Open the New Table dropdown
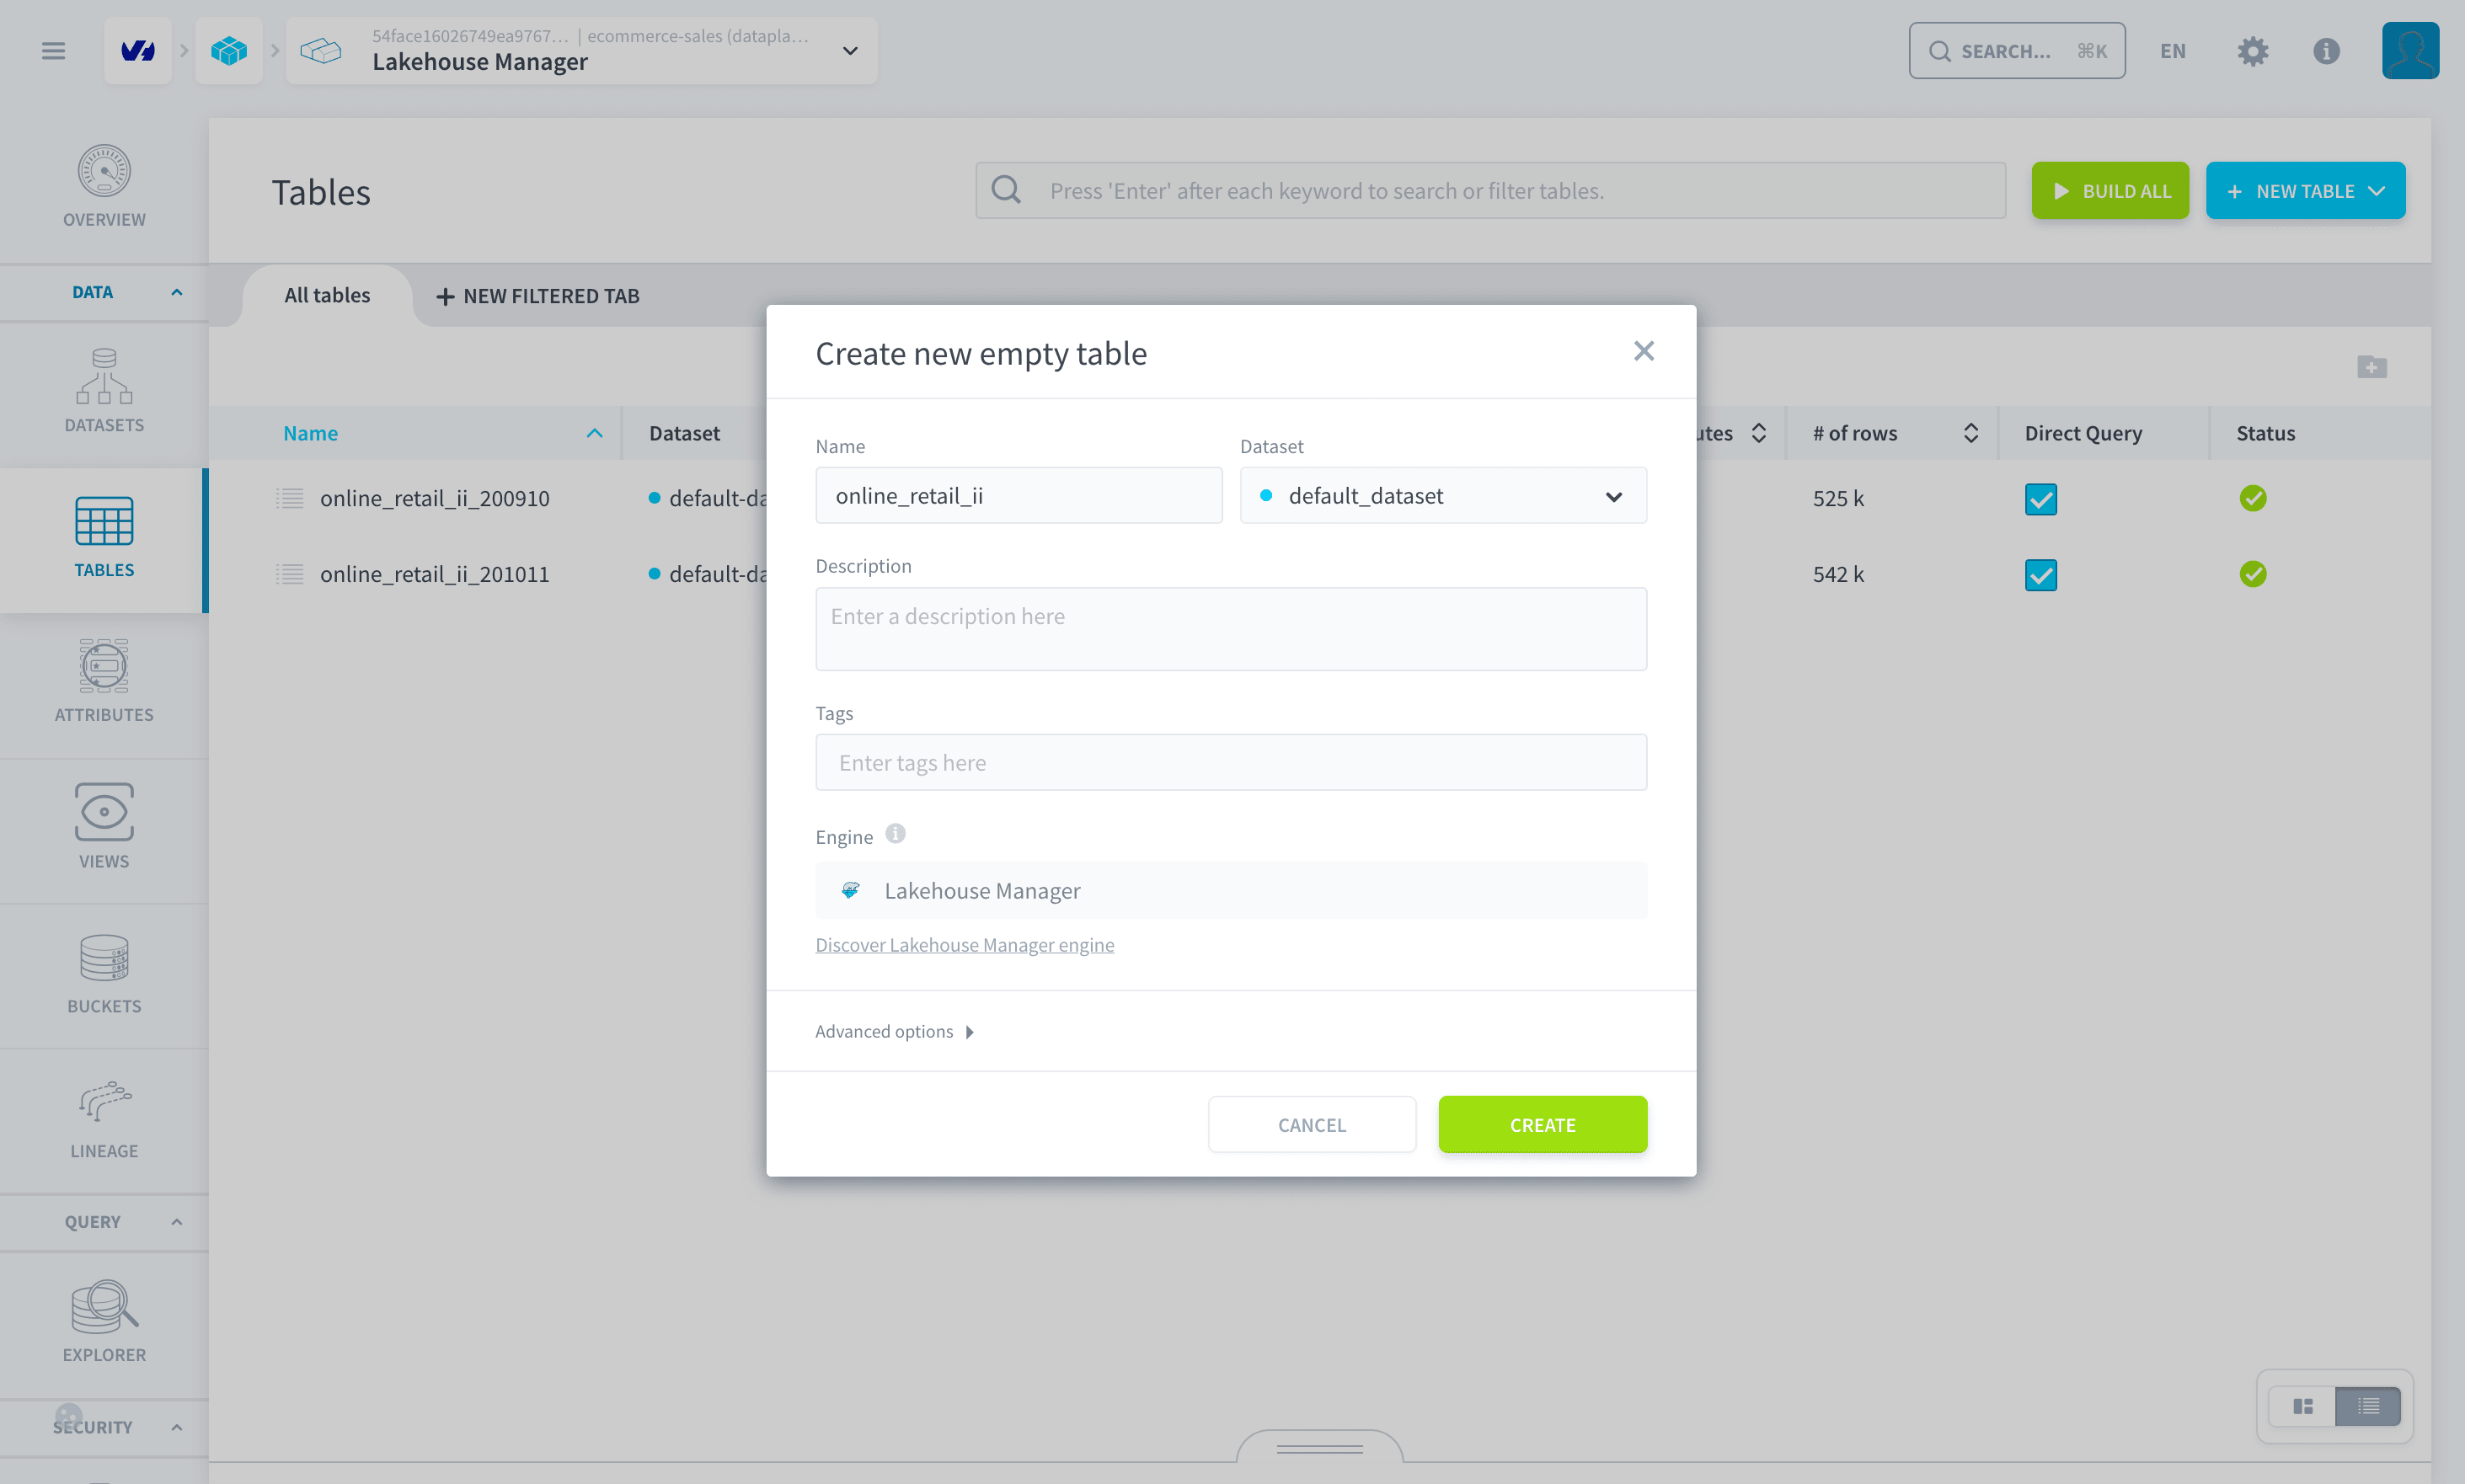The width and height of the screenshot is (2465, 1484). [2304, 191]
